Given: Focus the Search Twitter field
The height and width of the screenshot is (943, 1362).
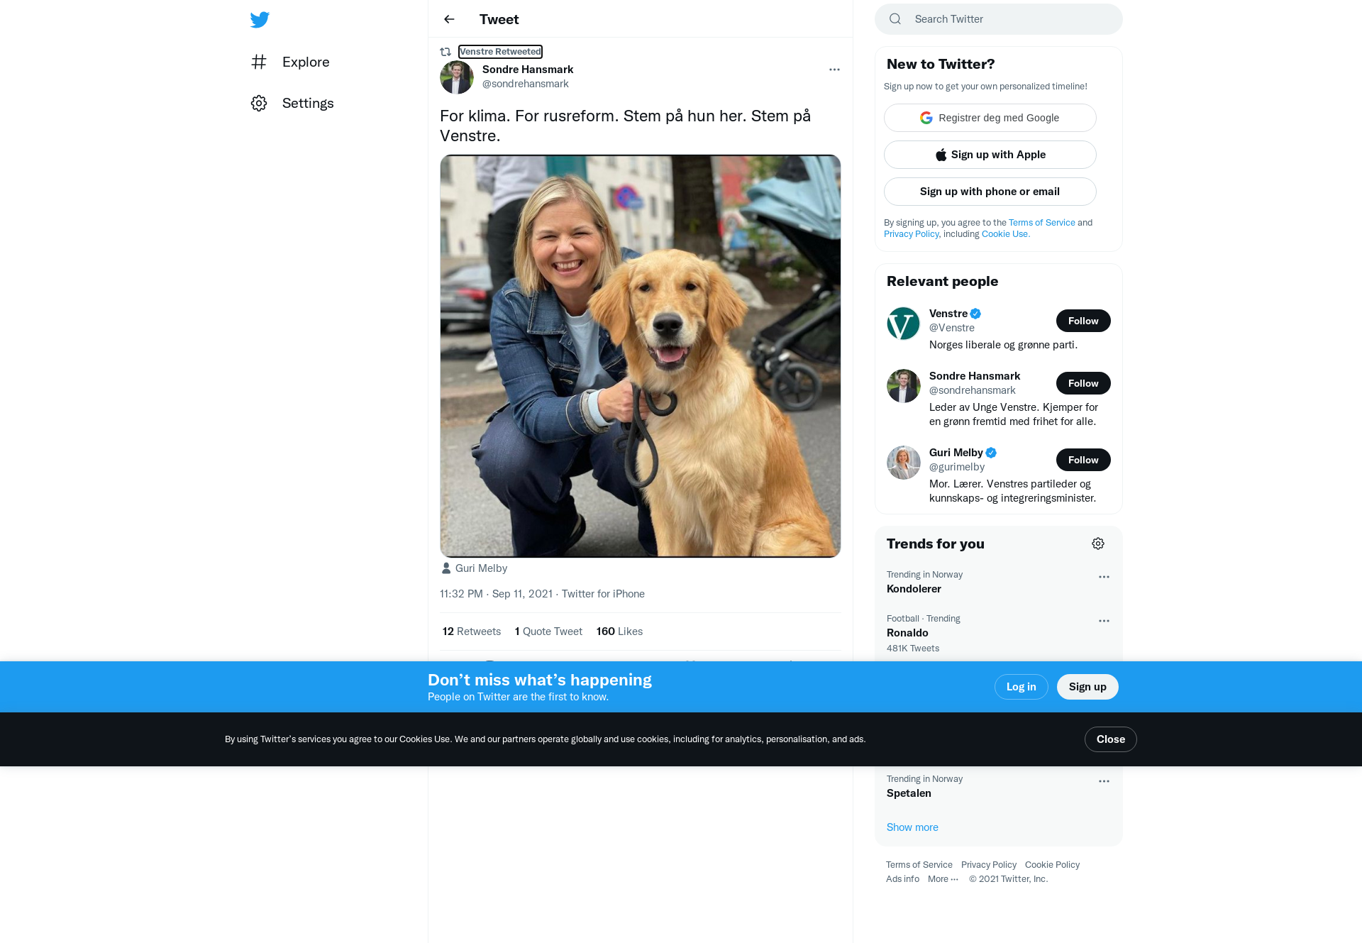Looking at the screenshot, I should pos(999,19).
